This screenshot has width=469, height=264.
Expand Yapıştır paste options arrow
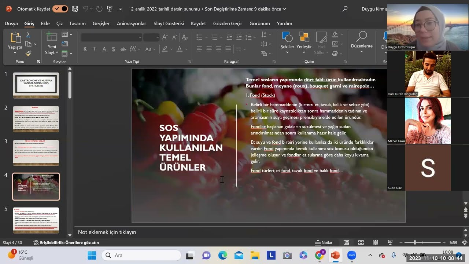click(x=15, y=53)
